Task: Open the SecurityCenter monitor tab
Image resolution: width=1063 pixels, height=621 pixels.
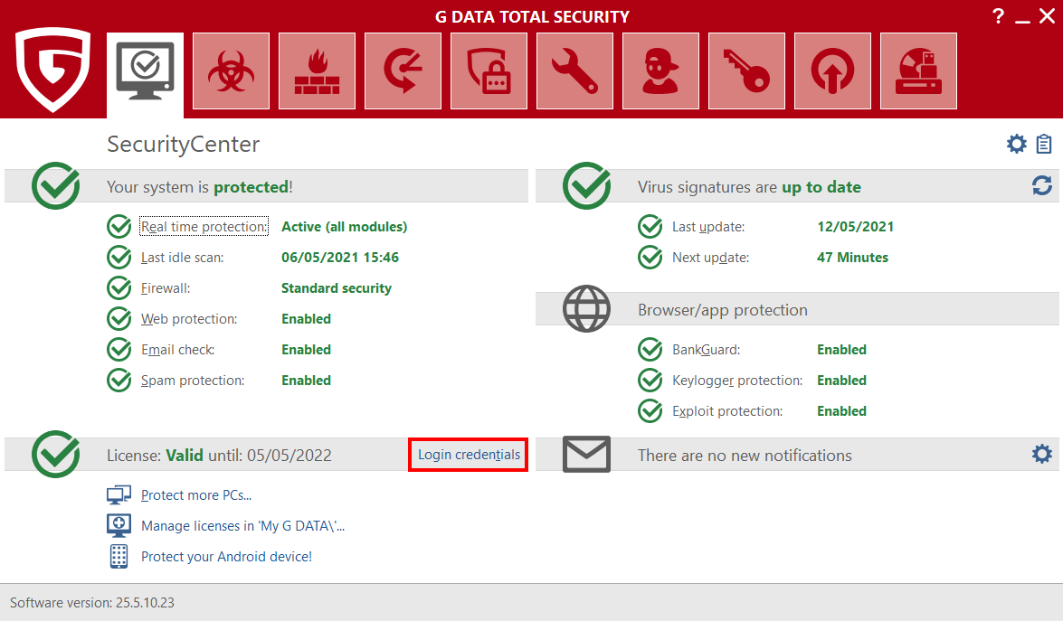Action: coord(145,73)
